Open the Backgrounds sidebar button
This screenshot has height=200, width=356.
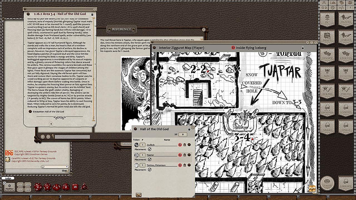point(327,109)
